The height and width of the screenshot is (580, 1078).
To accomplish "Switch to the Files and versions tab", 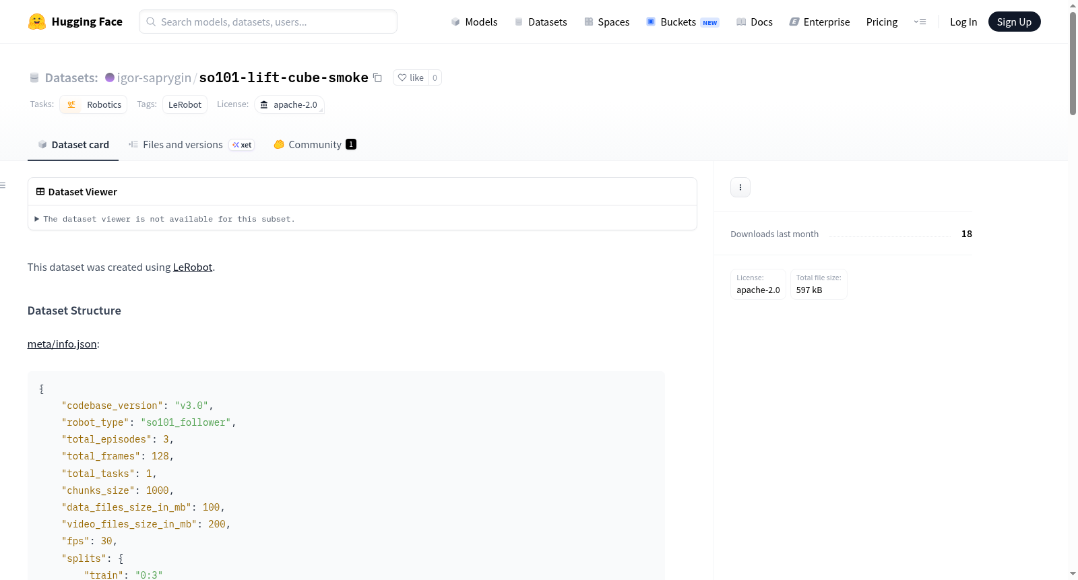I will click(191, 144).
